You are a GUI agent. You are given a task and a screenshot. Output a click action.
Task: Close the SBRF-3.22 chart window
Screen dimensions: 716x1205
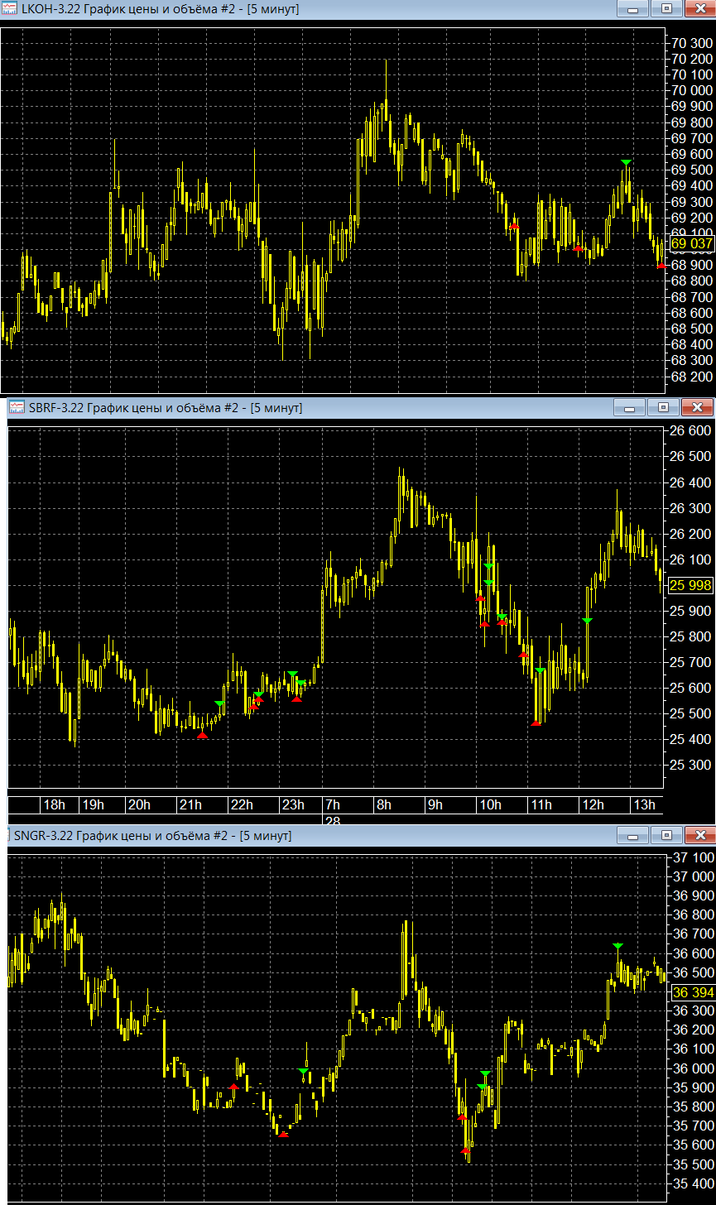pos(697,407)
